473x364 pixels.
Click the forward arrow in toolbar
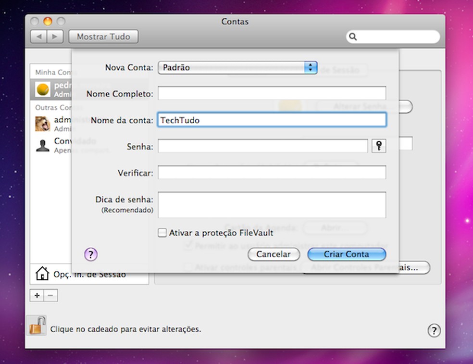[55, 37]
